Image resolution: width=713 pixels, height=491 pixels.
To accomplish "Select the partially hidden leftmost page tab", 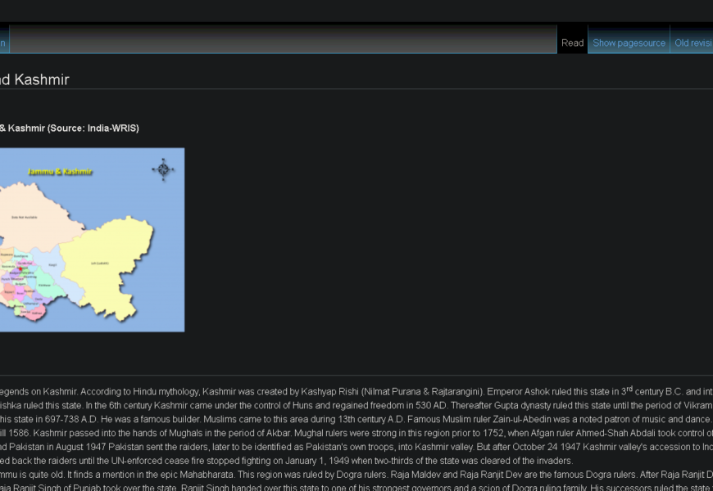I will point(4,43).
